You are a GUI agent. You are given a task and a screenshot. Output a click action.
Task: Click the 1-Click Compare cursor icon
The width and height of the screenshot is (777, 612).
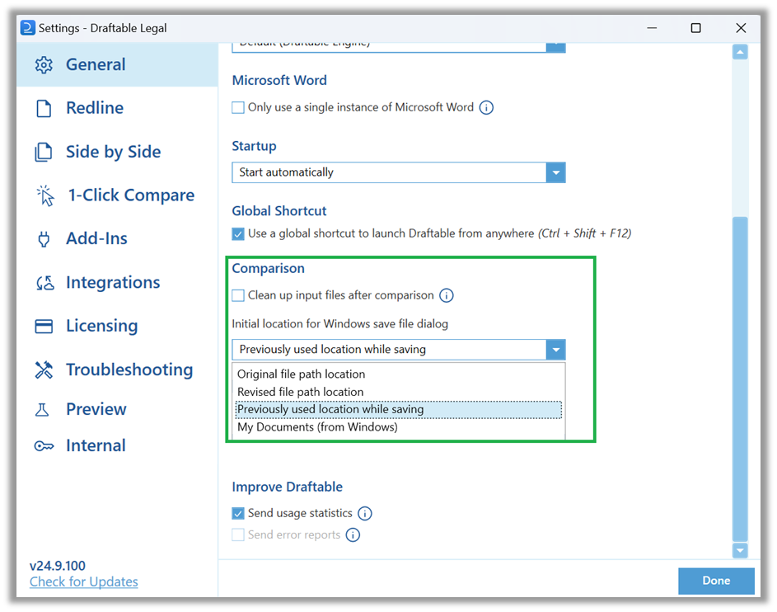[45, 195]
